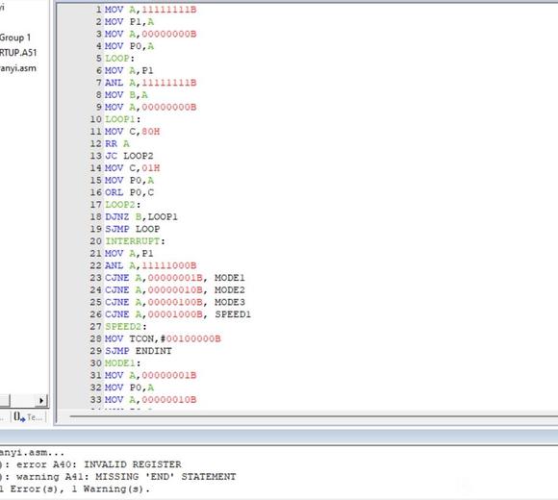This screenshot has height=500, width=558.
Task: Click the 'LOOP2:' label on line 17
Action: 123,205
